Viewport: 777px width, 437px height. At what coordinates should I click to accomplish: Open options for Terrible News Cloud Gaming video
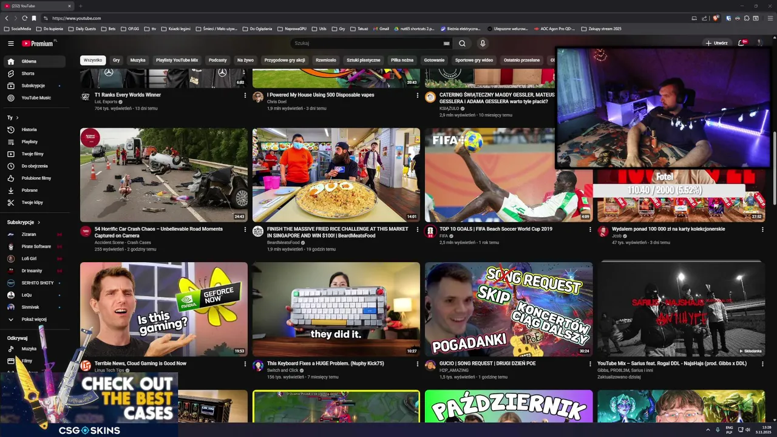245,364
